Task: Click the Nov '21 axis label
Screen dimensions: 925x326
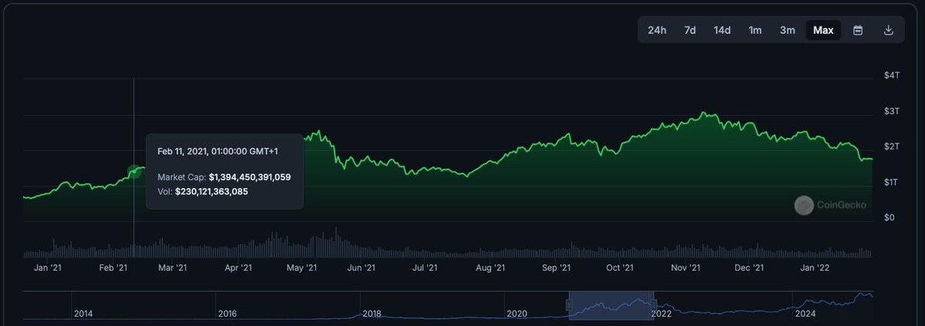Action: coord(685,267)
